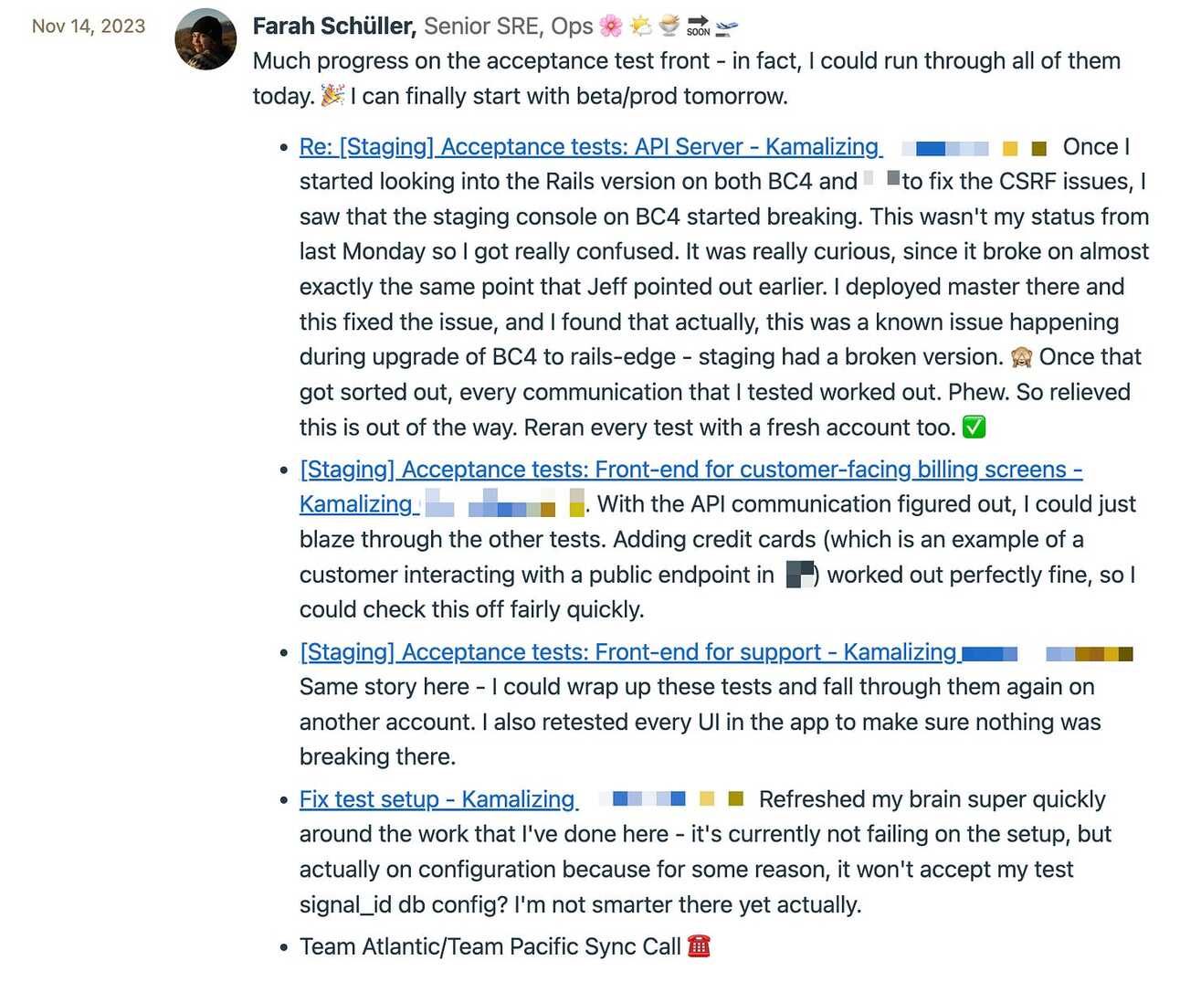Open the customer-facing billing screens acceptance tests link

click(x=691, y=487)
